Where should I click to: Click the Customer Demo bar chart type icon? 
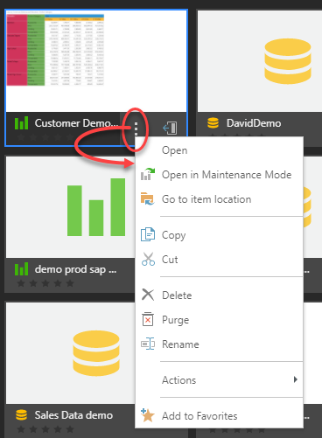21,123
